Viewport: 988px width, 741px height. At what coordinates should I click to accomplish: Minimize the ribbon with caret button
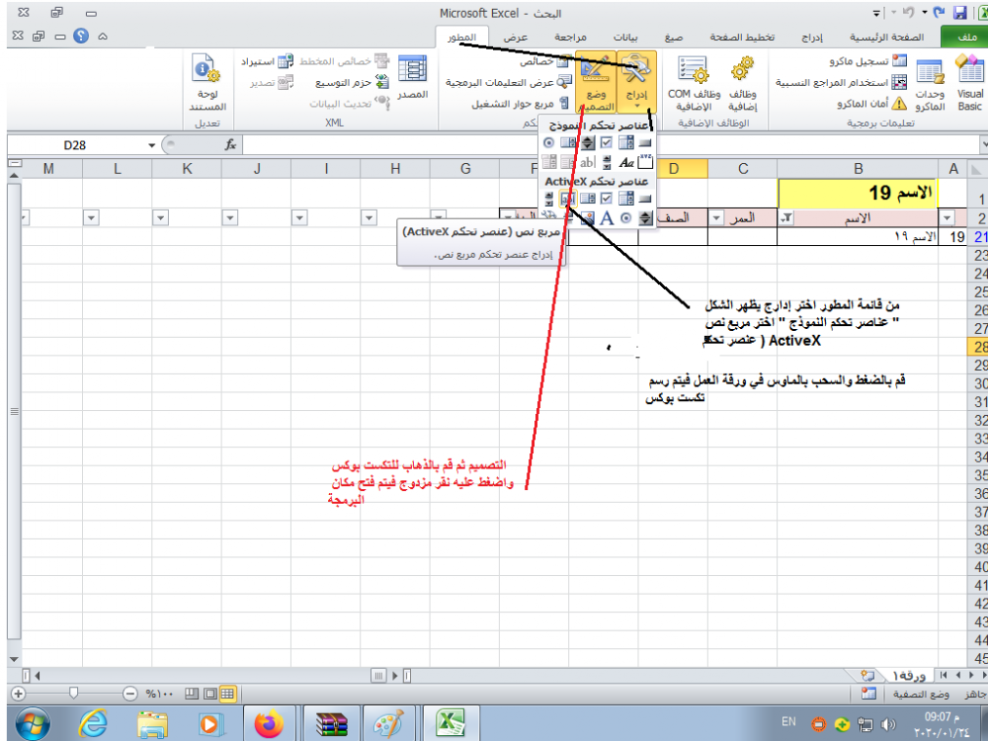pos(102,36)
